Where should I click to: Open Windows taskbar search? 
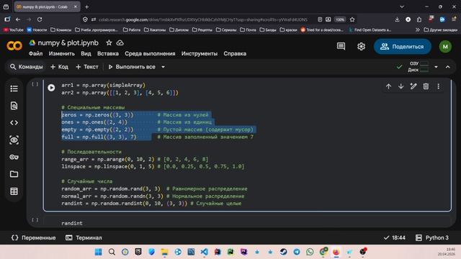pyautogui.click(x=112, y=252)
